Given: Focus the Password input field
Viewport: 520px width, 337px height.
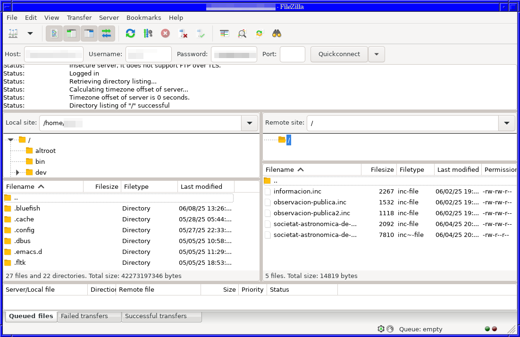Looking at the screenshot, I should pyautogui.click(x=234, y=54).
